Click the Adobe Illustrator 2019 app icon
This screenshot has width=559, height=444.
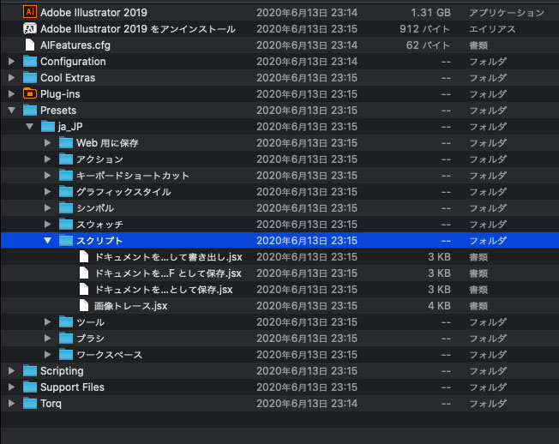tap(30, 12)
